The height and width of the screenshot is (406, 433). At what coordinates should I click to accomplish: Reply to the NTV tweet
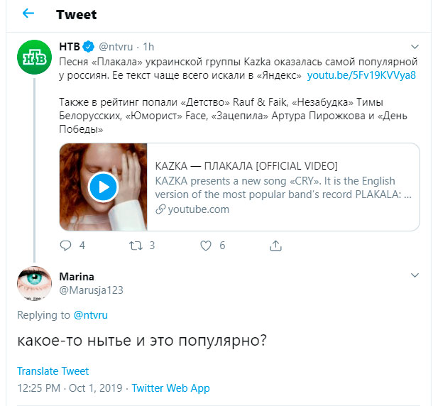66,246
